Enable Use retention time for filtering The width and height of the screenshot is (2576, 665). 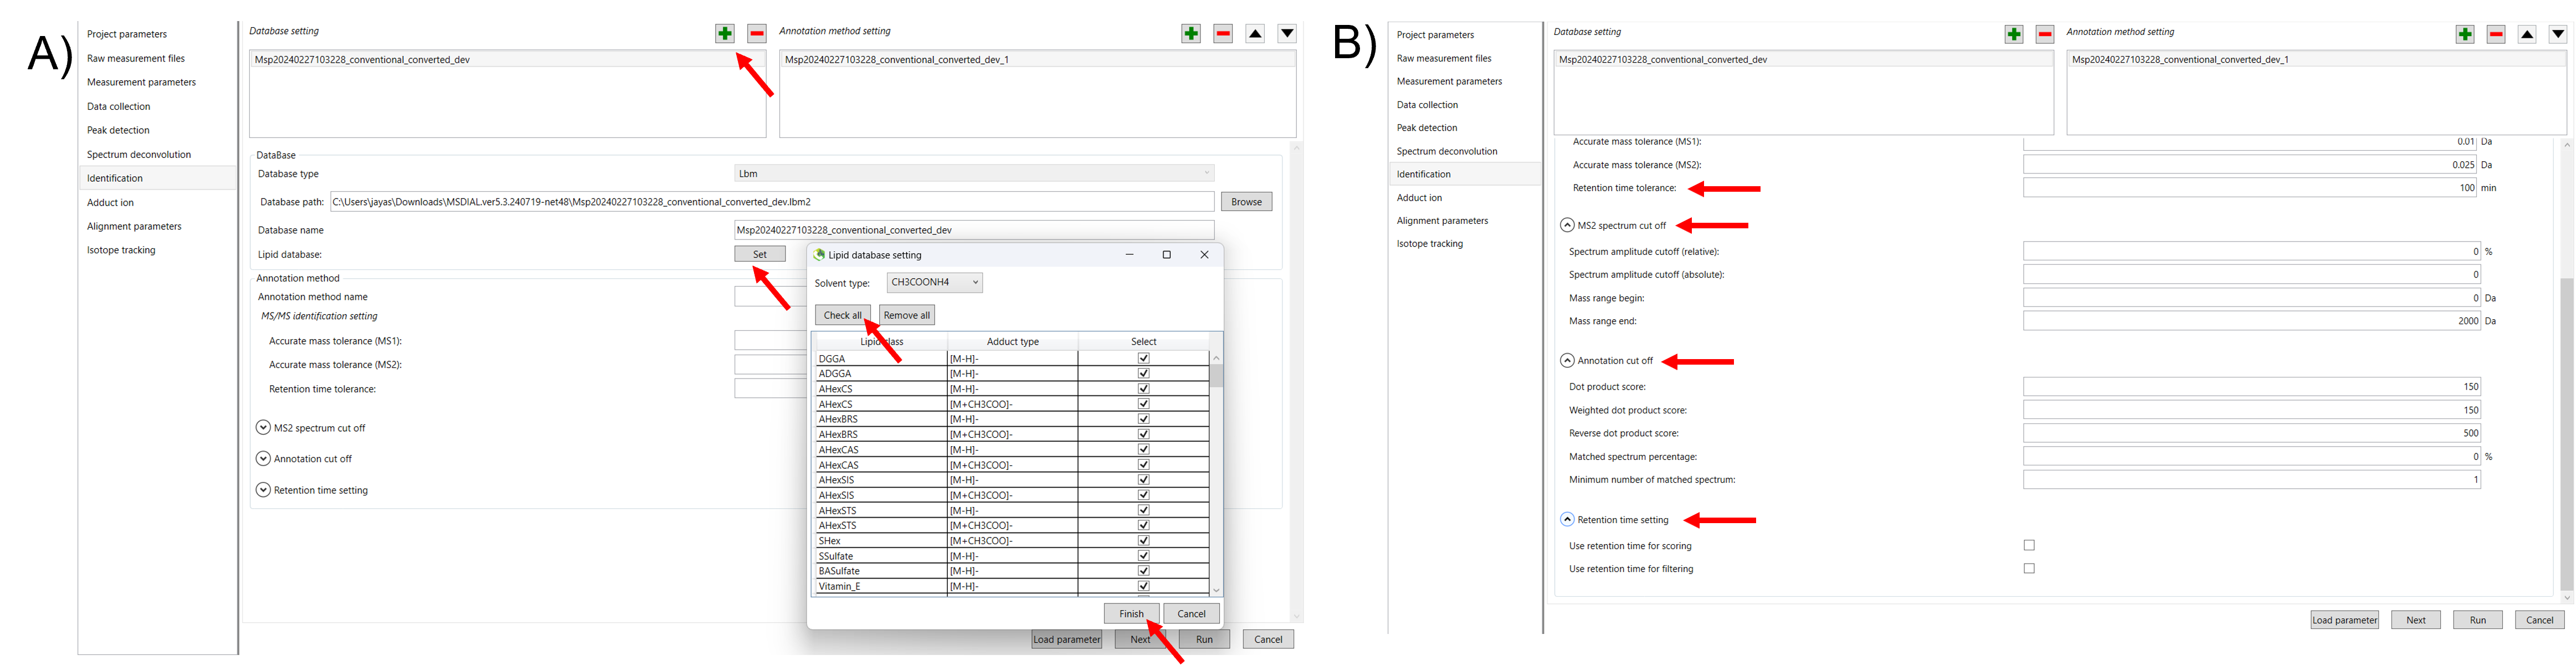point(2028,568)
